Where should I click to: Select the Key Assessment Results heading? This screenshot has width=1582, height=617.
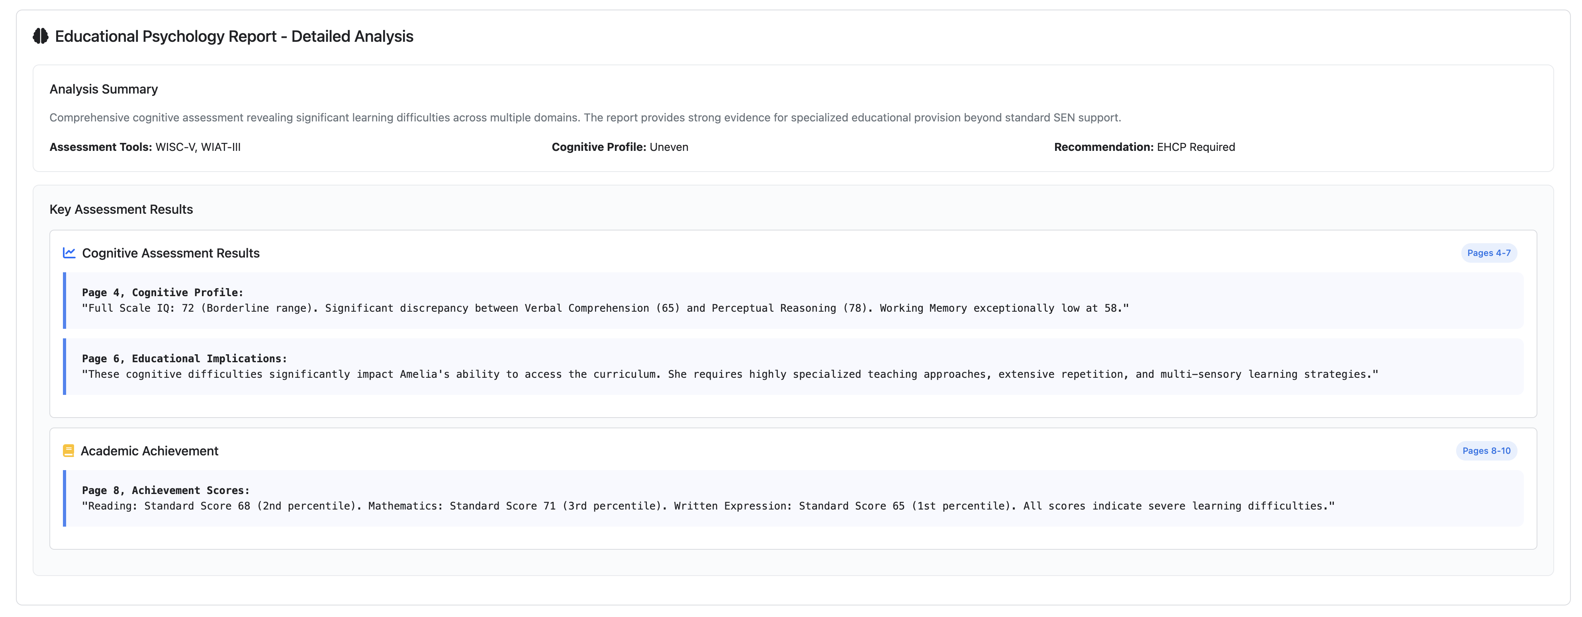point(121,209)
